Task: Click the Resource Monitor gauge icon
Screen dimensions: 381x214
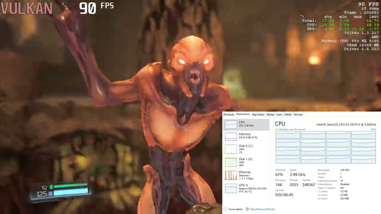Action: [247, 209]
